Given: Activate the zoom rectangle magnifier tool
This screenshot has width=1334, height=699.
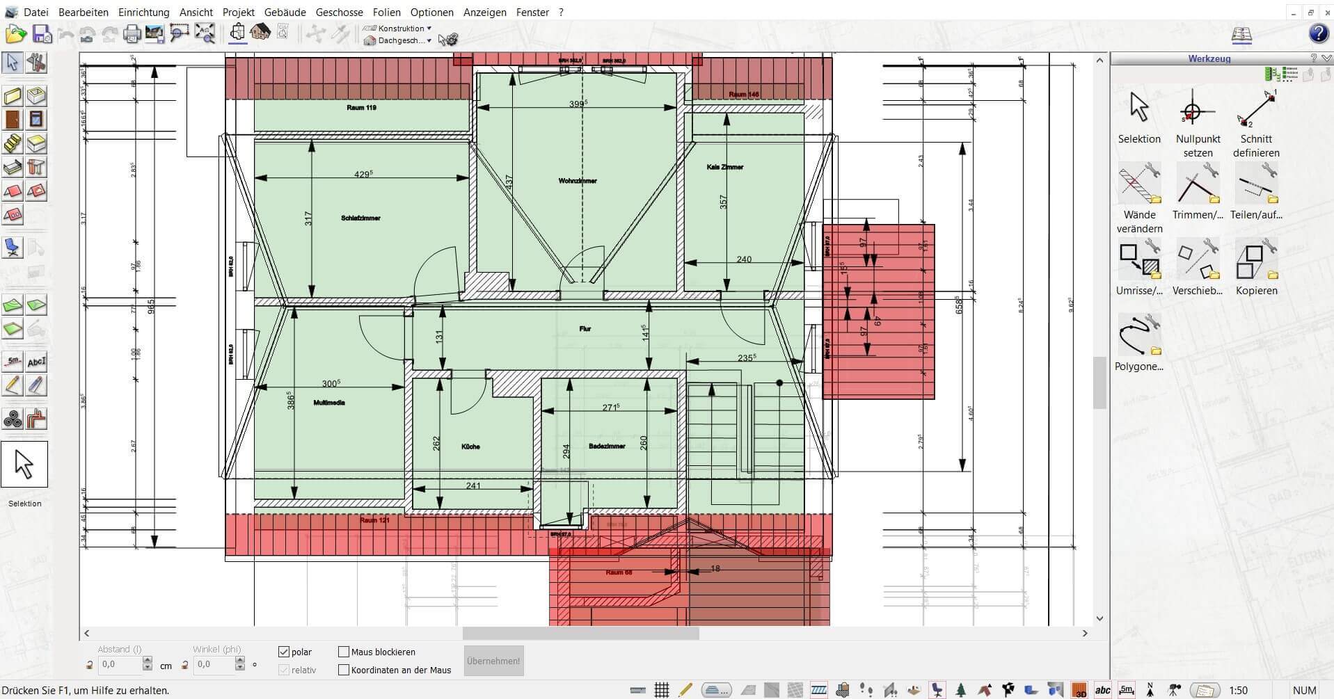Looking at the screenshot, I should point(179,33).
